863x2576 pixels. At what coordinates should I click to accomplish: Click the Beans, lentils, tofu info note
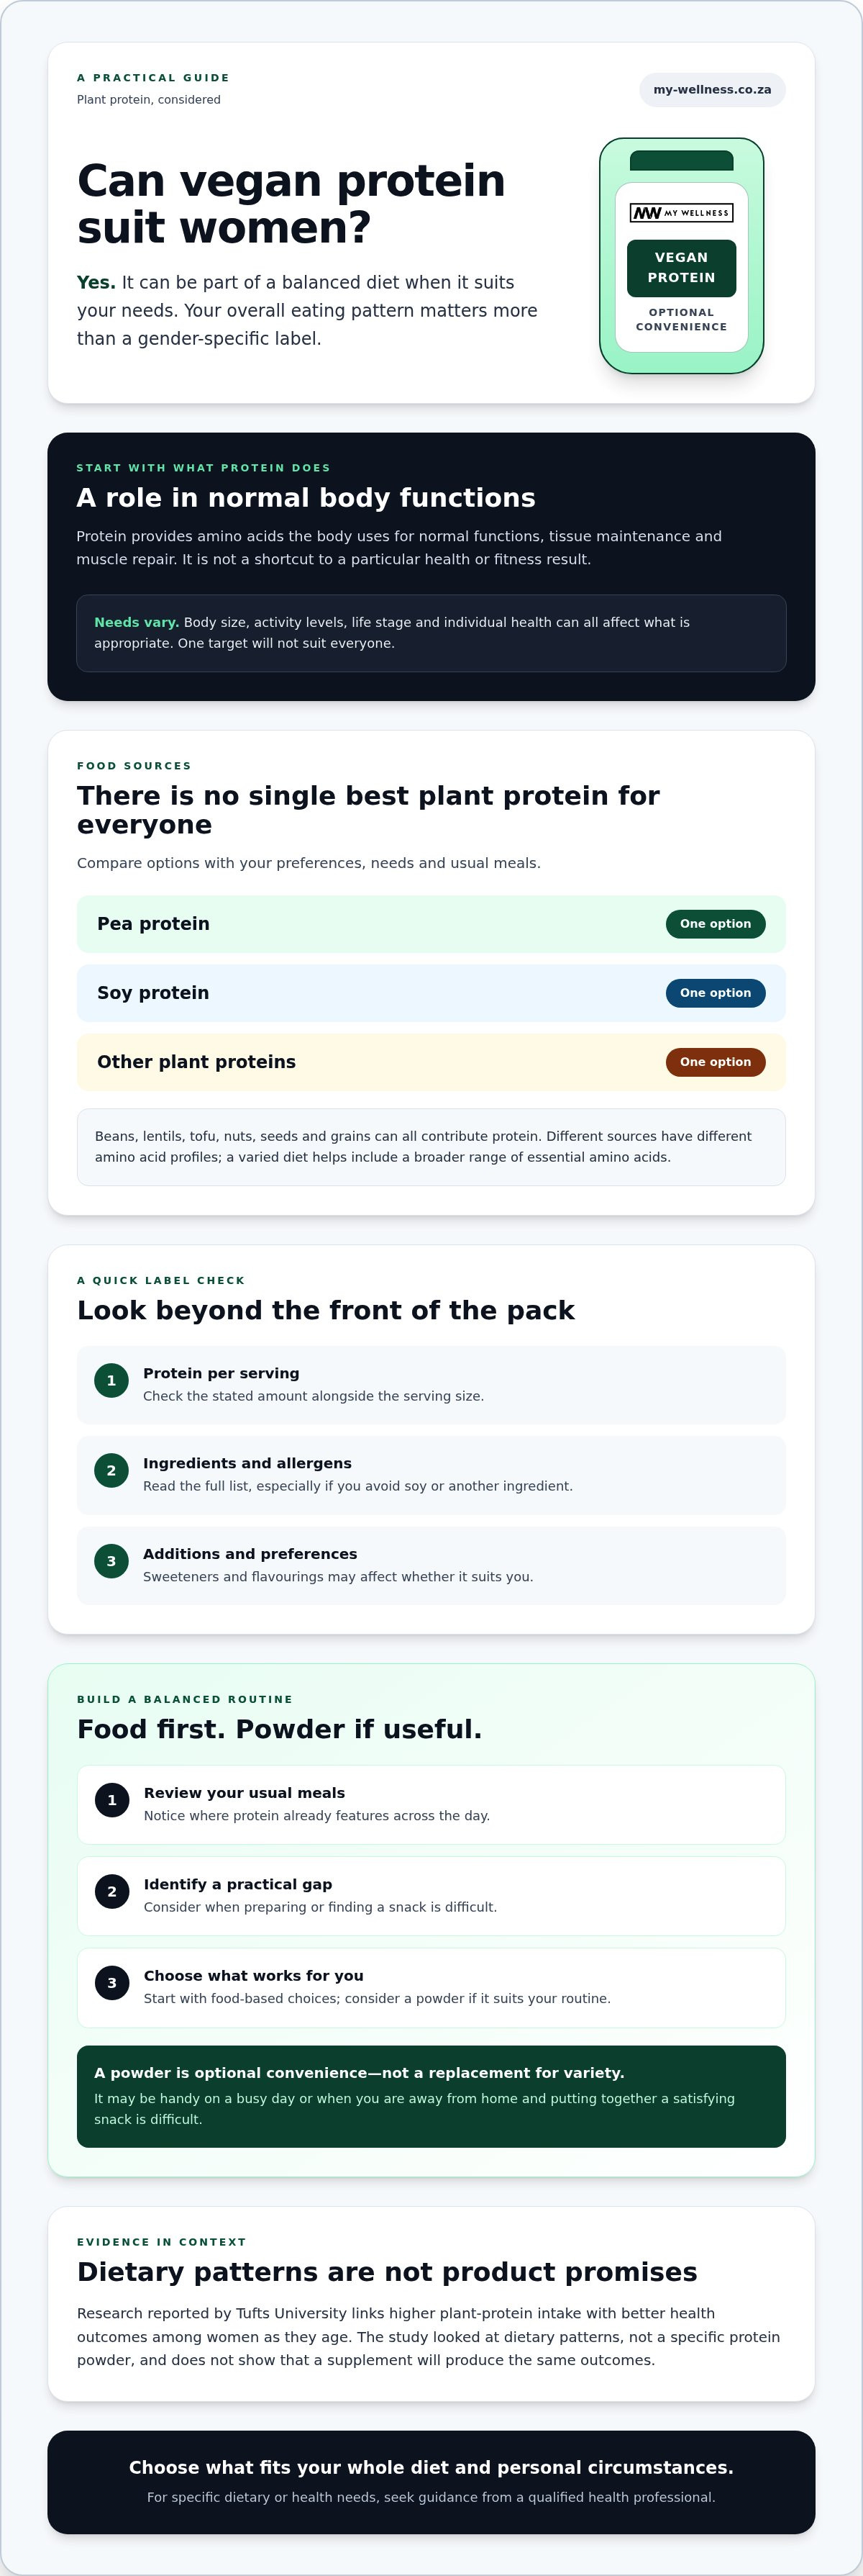point(431,1147)
